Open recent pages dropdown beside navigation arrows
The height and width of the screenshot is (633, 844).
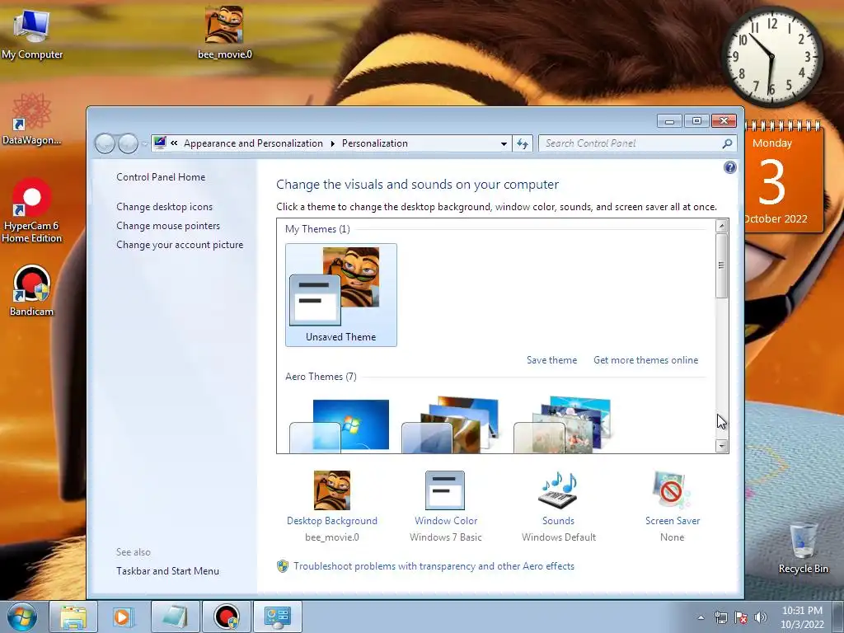144,144
